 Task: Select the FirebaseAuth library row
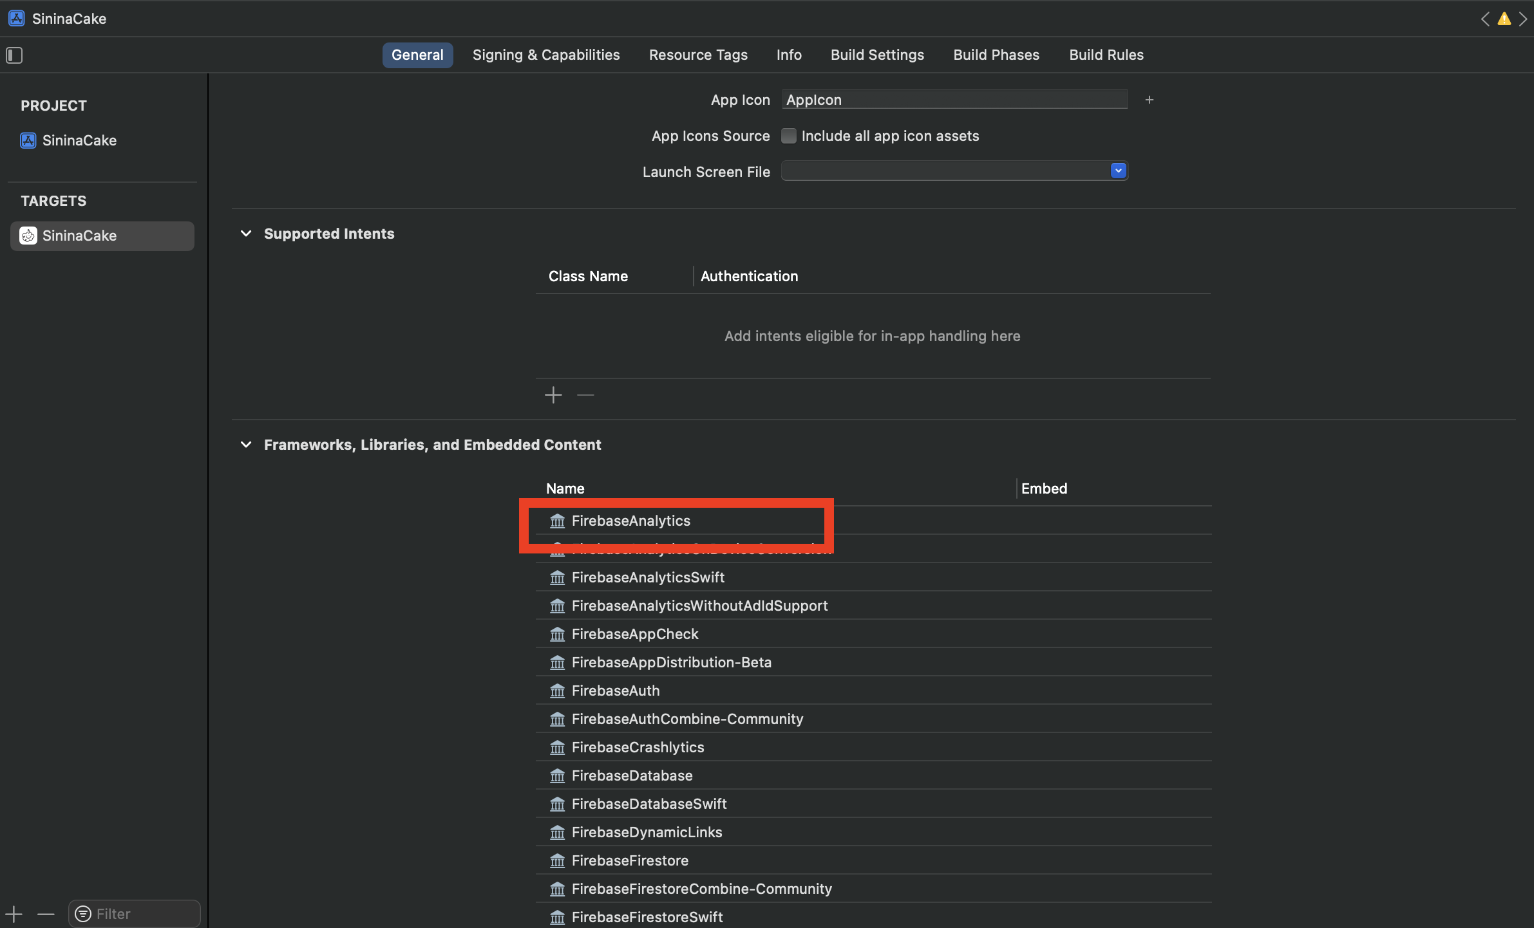[615, 691]
